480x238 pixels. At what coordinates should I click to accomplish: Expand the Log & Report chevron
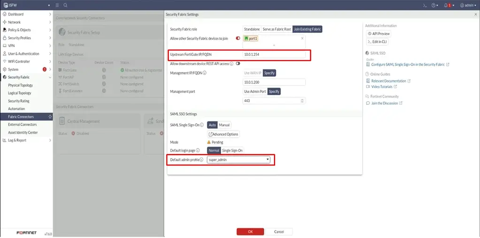click(50, 140)
